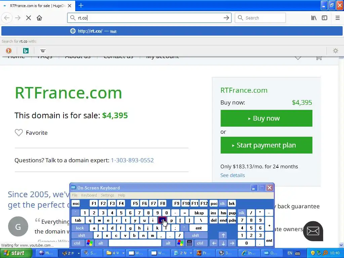Search with Bing engine icon
This screenshot has height=258, width=344.
26,51
